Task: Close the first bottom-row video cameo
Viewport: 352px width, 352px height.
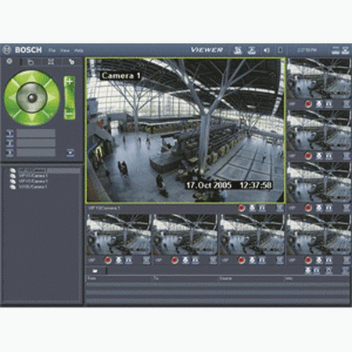Action: click(x=146, y=260)
